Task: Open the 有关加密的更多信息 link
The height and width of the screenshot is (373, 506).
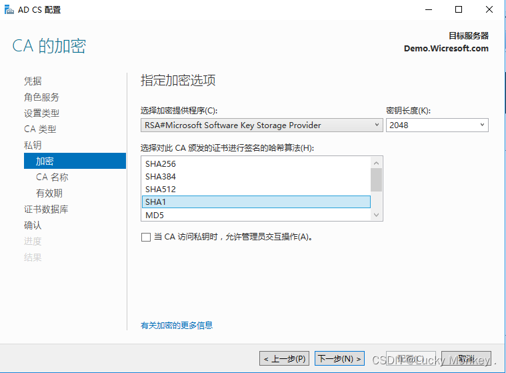Action: tap(177, 325)
